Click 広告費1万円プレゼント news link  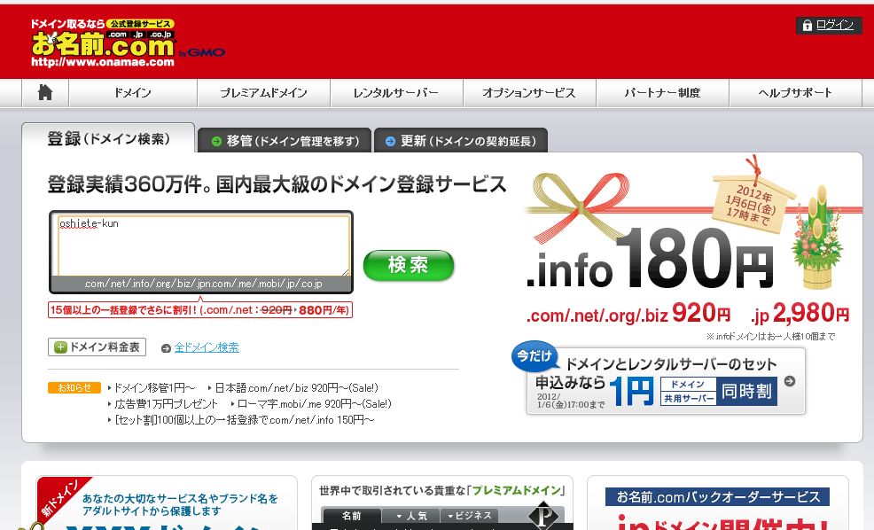[x=166, y=403]
